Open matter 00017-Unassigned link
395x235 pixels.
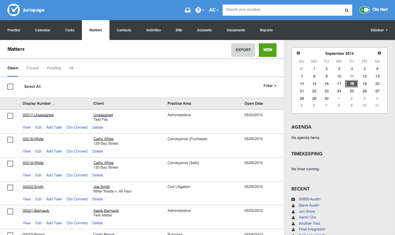[x=38, y=115]
